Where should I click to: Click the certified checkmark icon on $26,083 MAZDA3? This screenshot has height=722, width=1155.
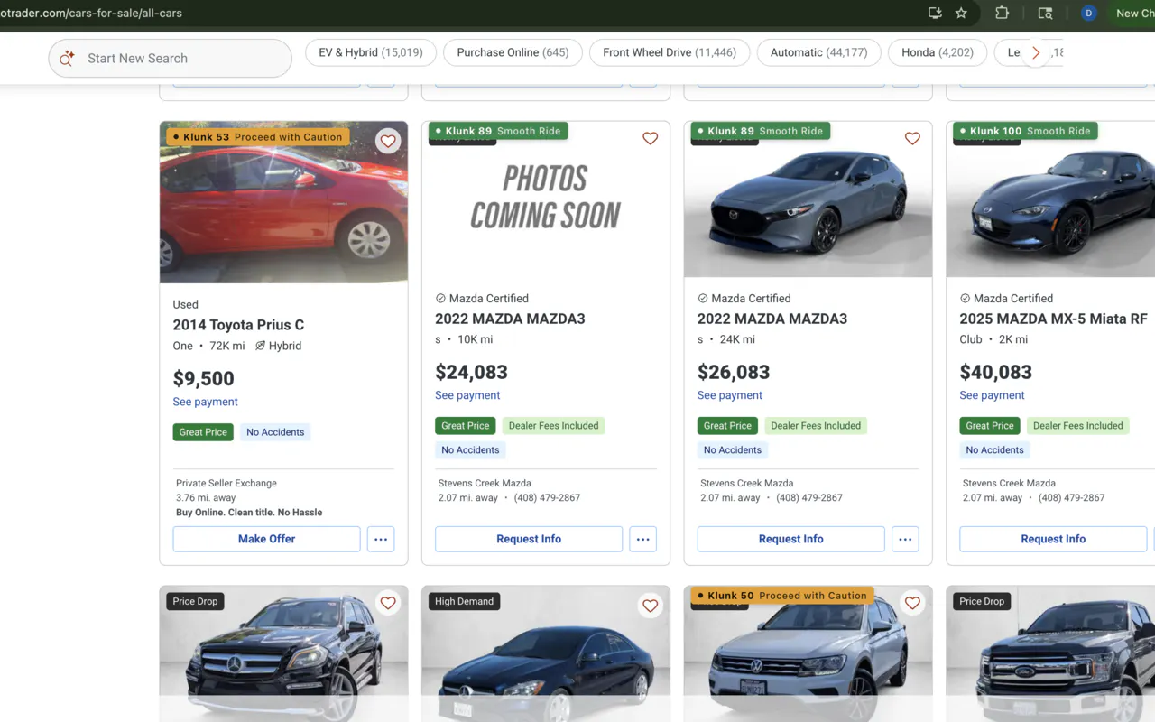(x=703, y=299)
